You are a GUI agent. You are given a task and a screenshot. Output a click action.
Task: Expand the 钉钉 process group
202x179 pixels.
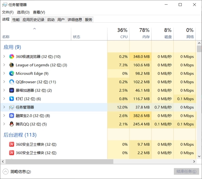(4, 98)
